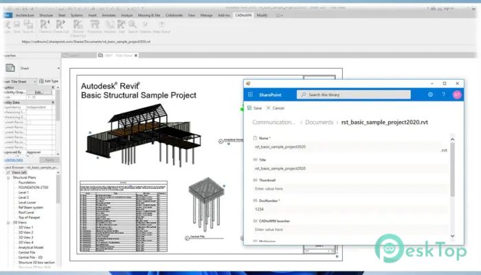Click the Save icon in the ribbon
The image size is (481, 275).
point(16,24)
